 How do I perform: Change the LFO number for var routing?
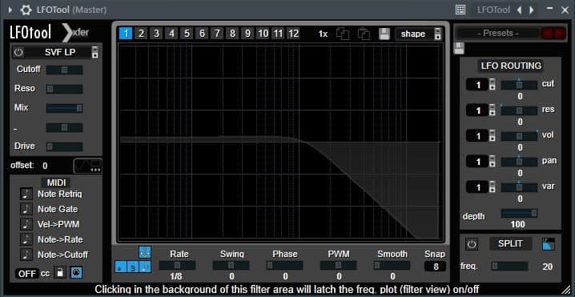click(481, 187)
